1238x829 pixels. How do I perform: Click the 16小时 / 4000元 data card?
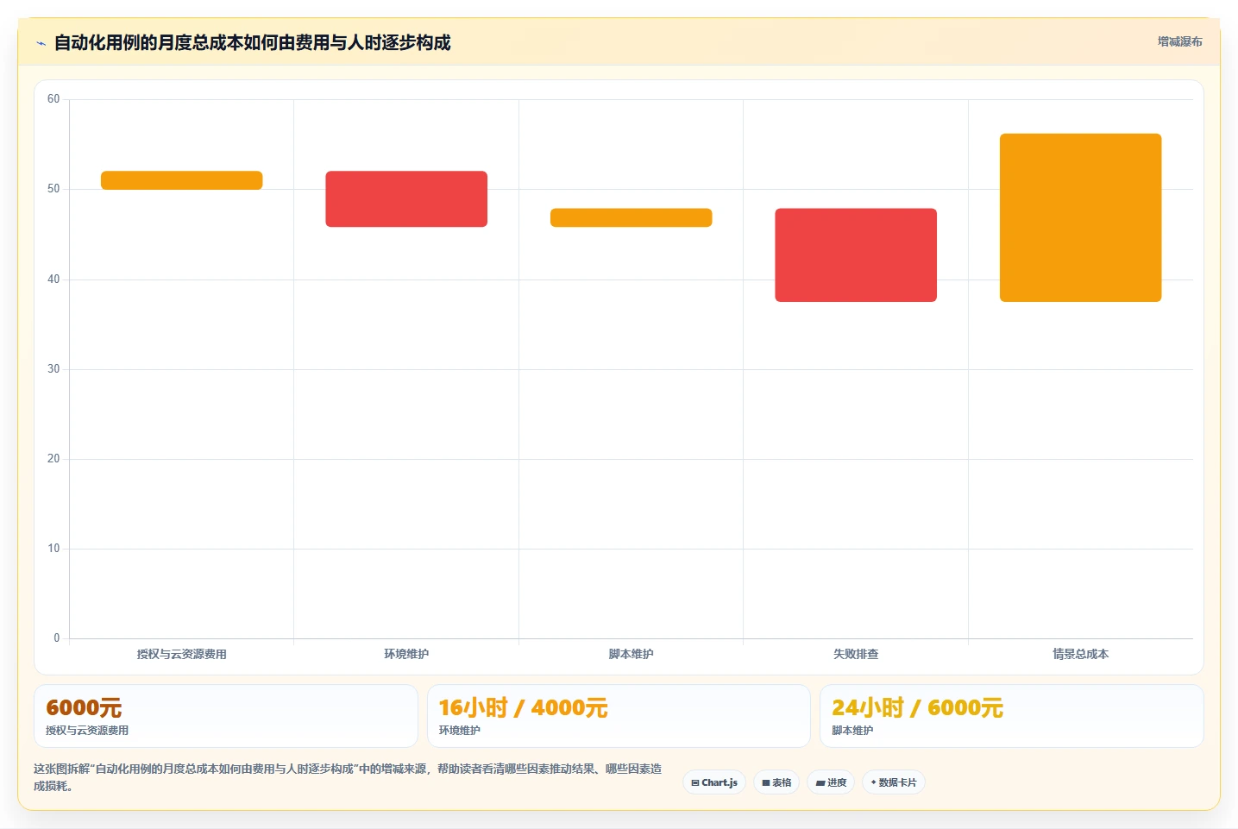coord(619,716)
